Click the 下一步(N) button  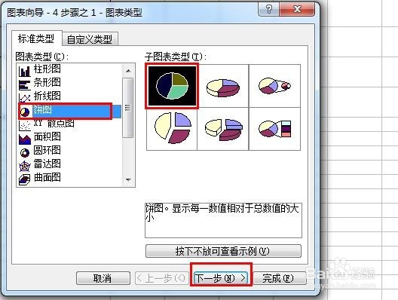tap(221, 278)
